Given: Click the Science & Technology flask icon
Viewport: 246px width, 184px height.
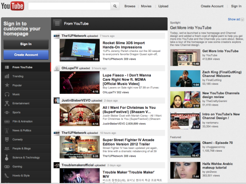Looking at the screenshot, I should point(6,158).
